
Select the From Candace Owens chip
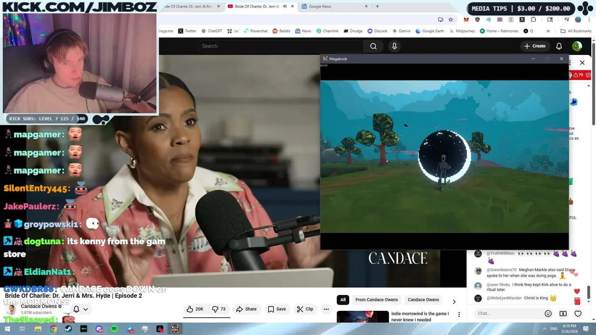point(377,300)
